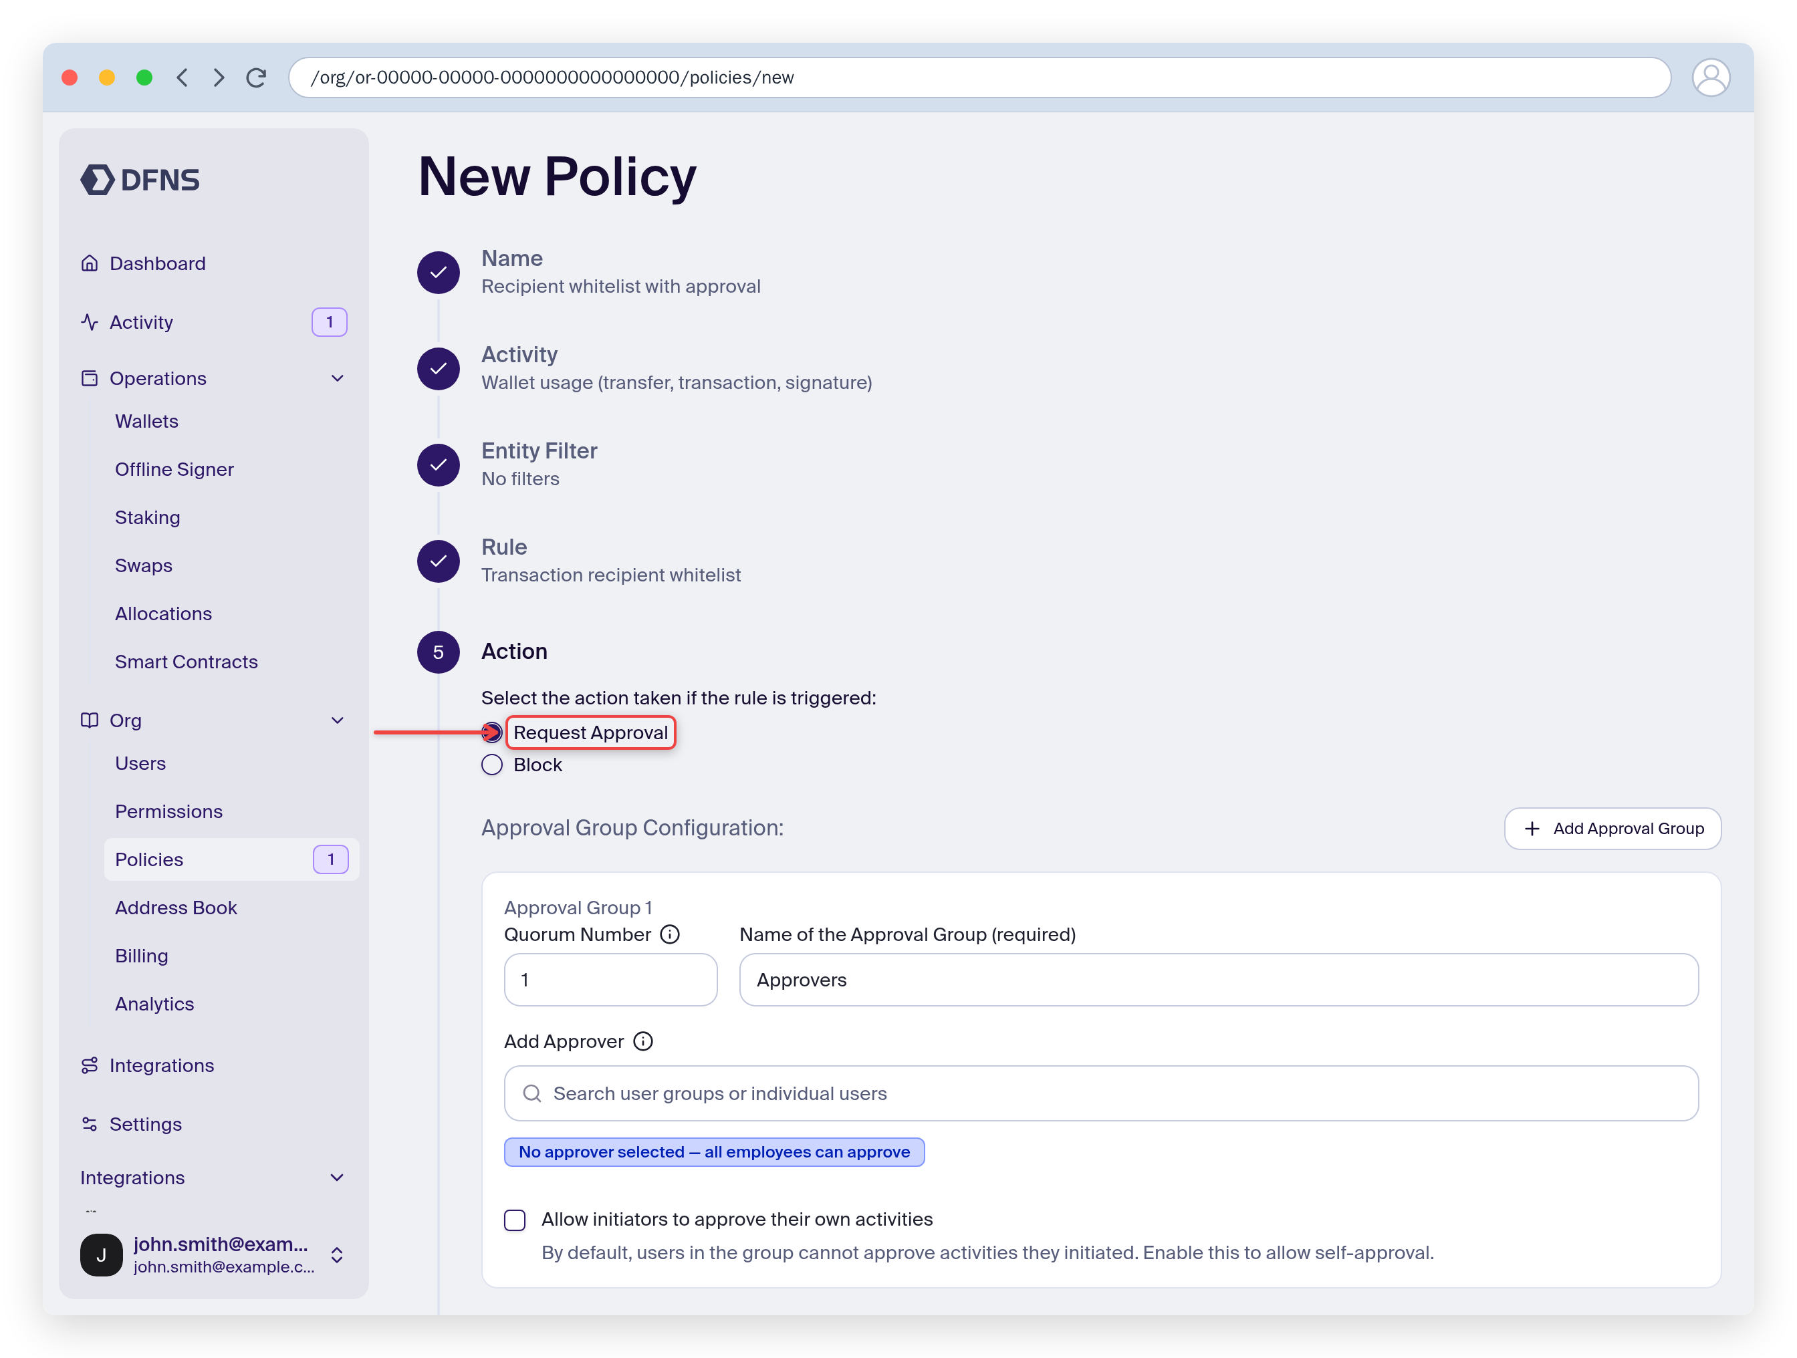Click the browser forward arrow
This screenshot has height=1358, width=1797.
(219, 77)
